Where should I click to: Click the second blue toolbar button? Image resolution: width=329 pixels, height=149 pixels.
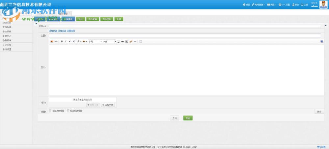pos(53,19)
